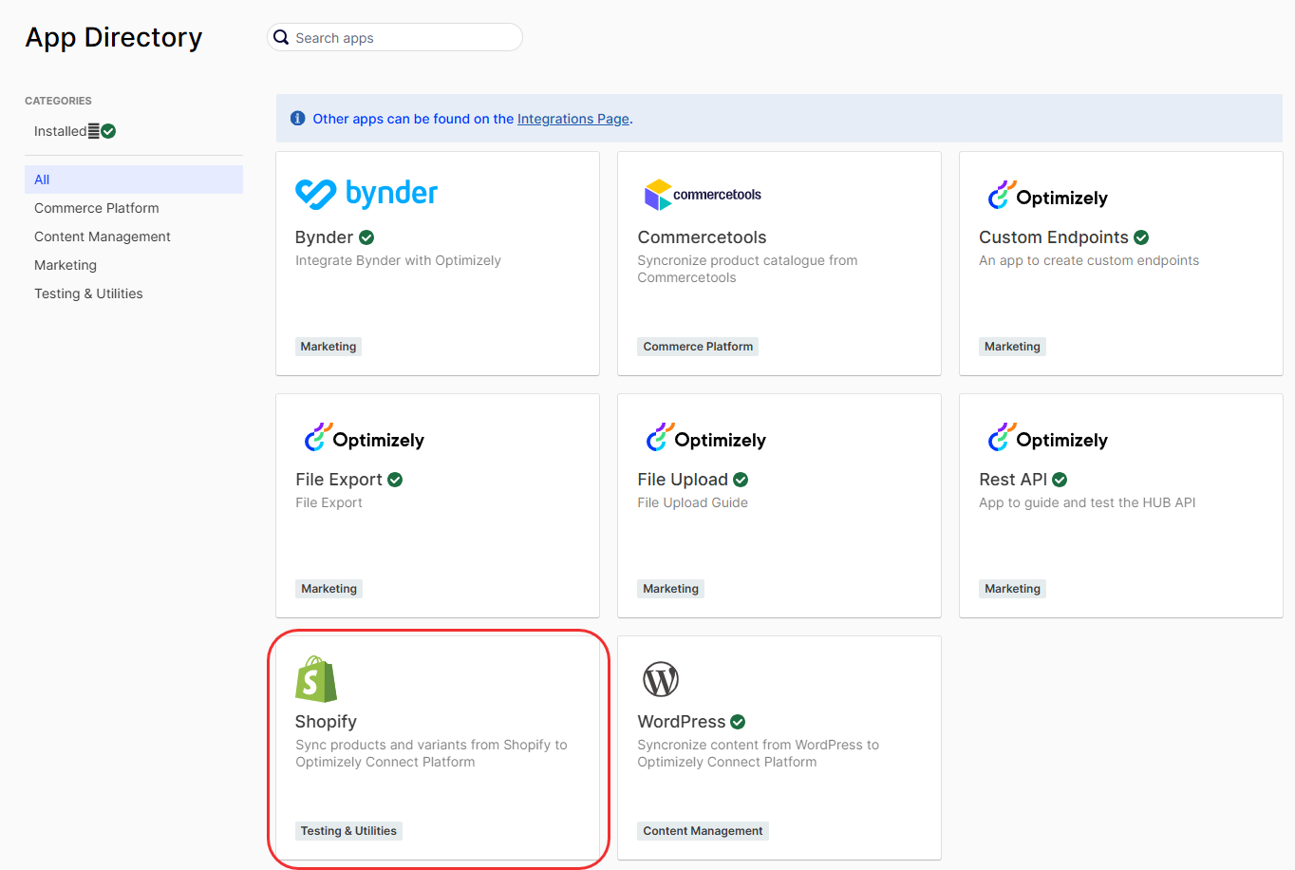Click the Testing & Utilities tag on Shopify card
Viewport: 1295px width, 870px height.
pyautogui.click(x=348, y=831)
